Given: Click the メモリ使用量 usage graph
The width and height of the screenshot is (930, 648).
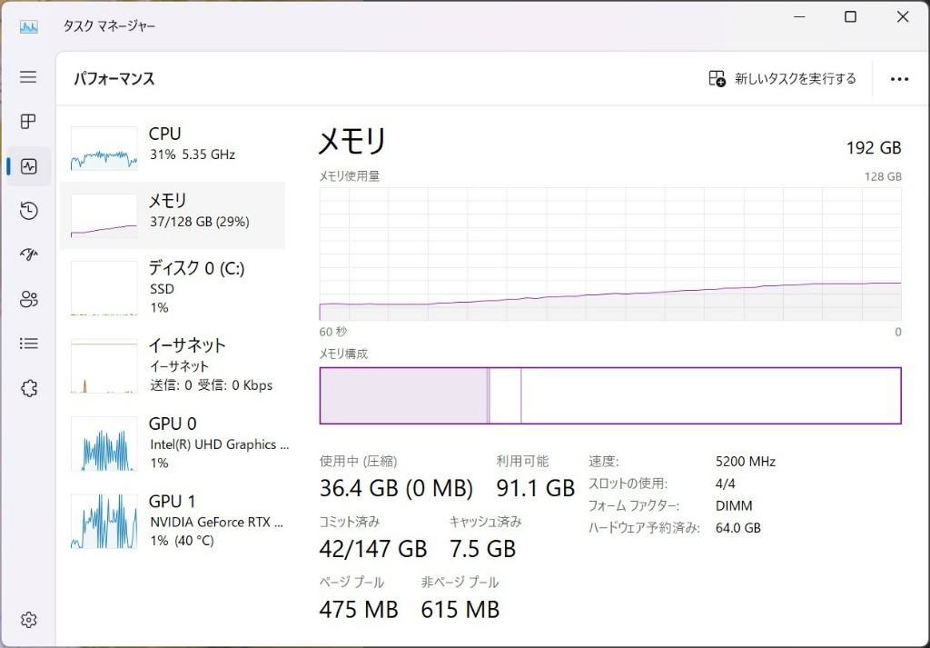Looking at the screenshot, I should tap(609, 254).
